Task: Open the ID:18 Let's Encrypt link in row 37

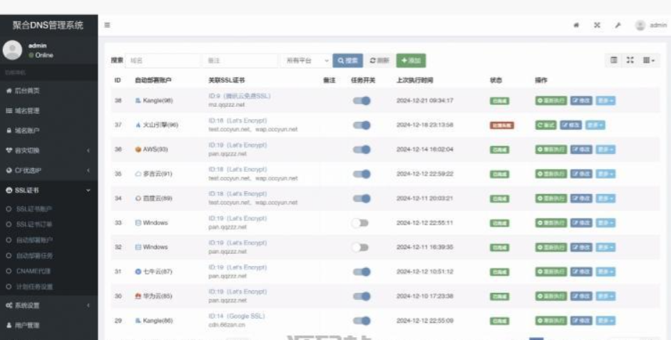Action: 237,120
